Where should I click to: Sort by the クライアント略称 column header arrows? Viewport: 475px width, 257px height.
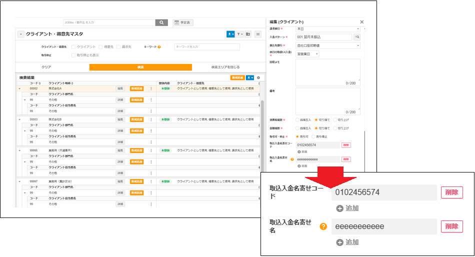[72, 83]
